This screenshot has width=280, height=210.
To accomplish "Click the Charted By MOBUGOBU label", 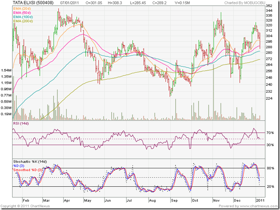I will [x=245, y=3].
